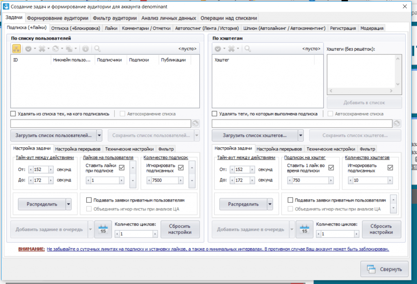
Task: Open the 'Отписка (+Блокировка)' tab
Action: (x=76, y=28)
